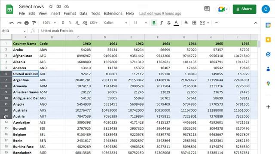Select the cell containing 8996967
This screenshot has height=154, width=275.
(78, 56)
